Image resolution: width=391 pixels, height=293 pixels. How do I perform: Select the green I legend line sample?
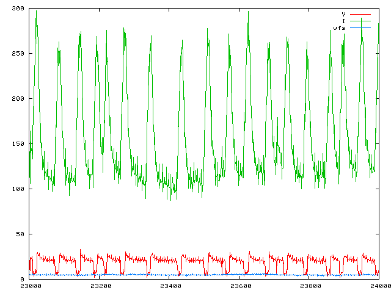point(360,21)
